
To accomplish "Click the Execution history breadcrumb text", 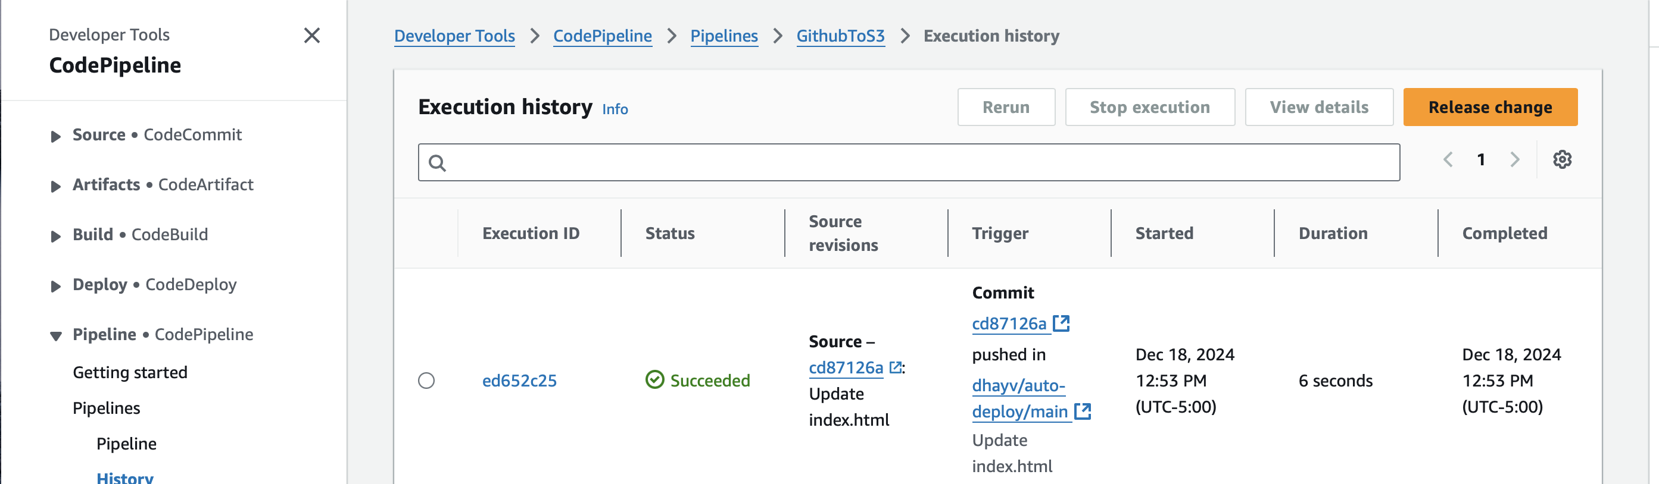I will (x=991, y=36).
